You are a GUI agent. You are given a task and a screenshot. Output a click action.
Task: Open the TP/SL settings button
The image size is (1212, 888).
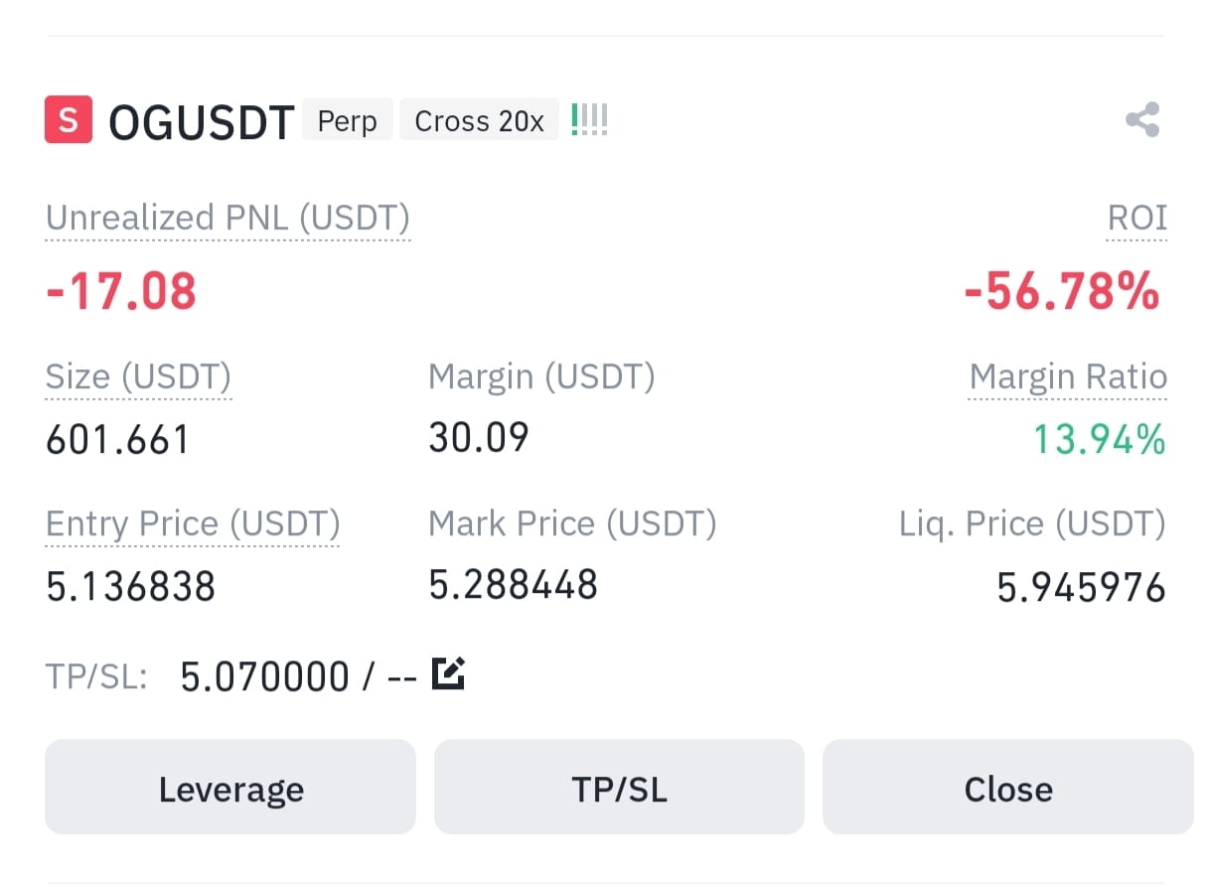click(619, 787)
